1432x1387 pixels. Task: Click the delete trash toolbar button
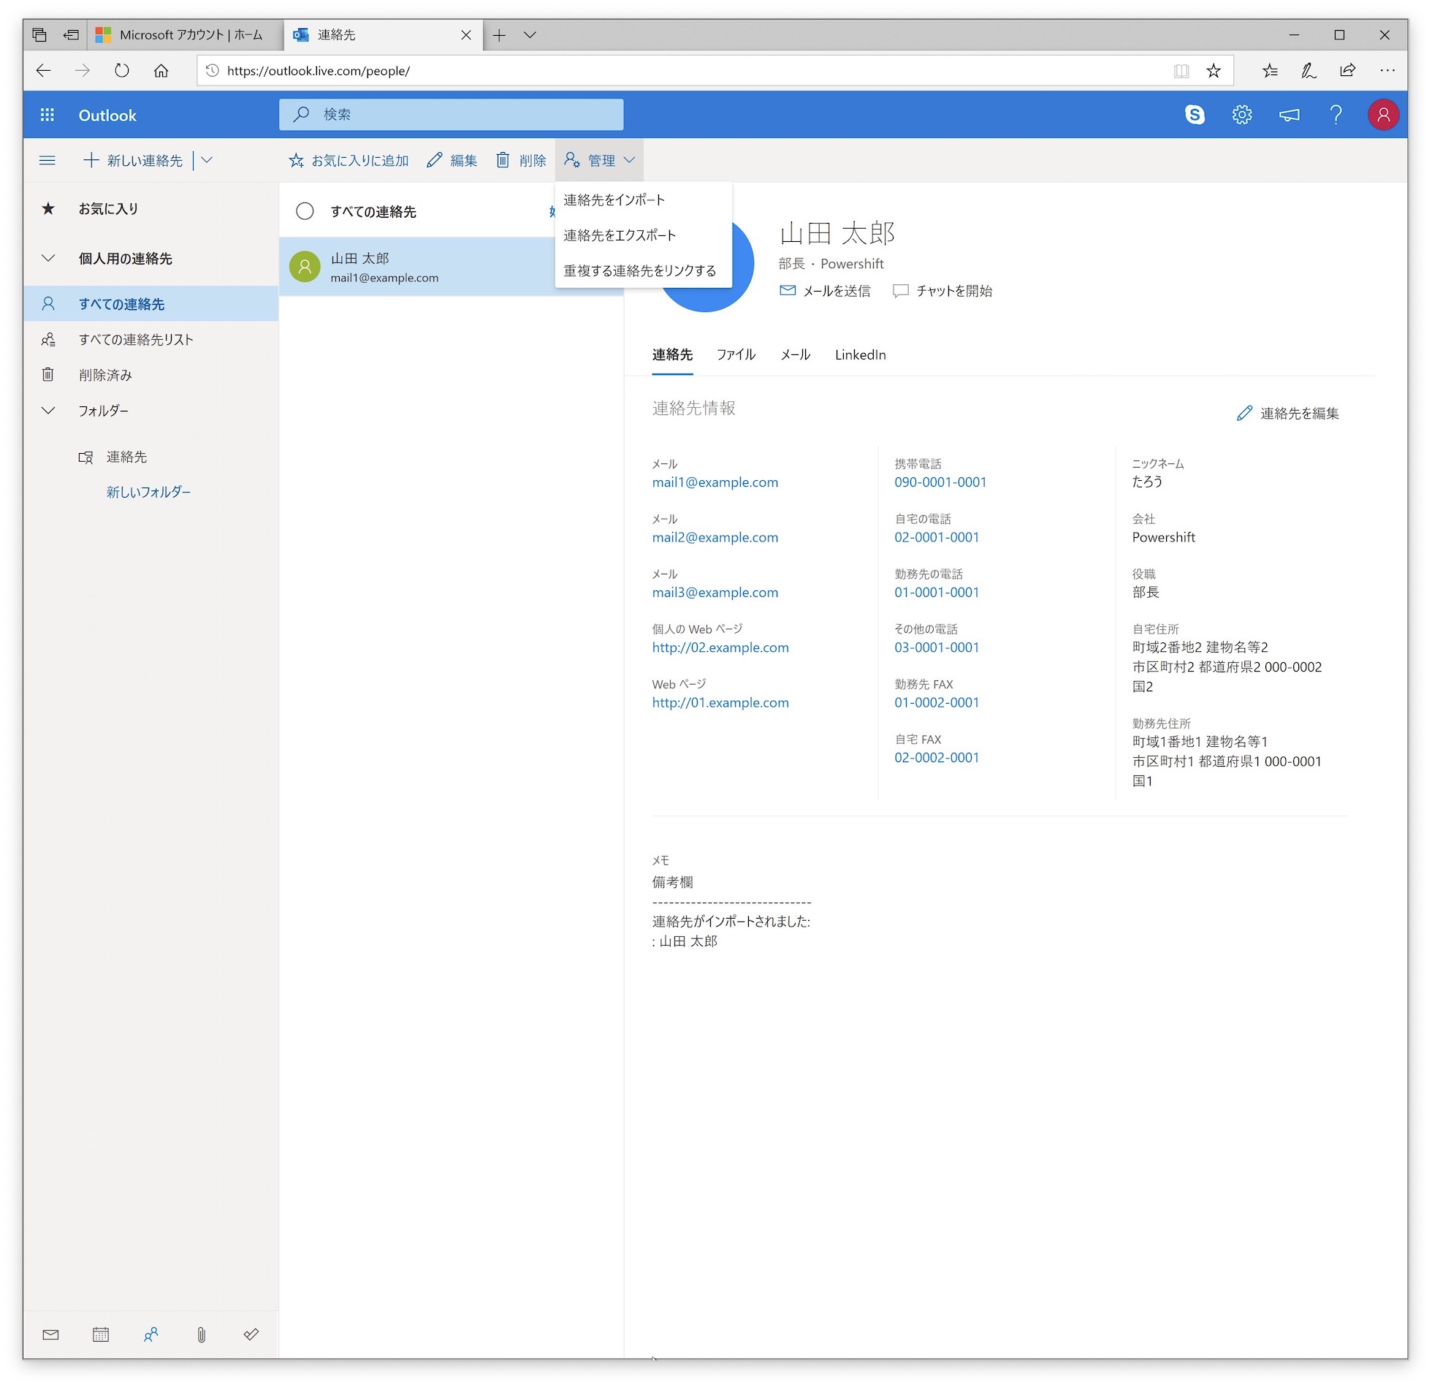tap(521, 160)
